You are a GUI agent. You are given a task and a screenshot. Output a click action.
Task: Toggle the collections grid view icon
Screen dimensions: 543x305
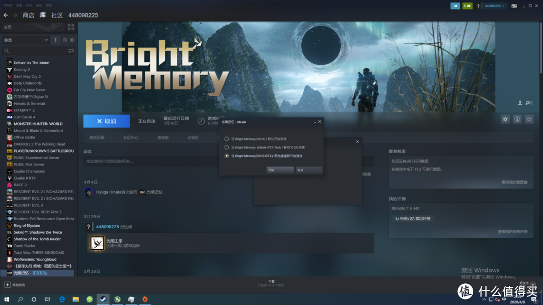[71, 27]
